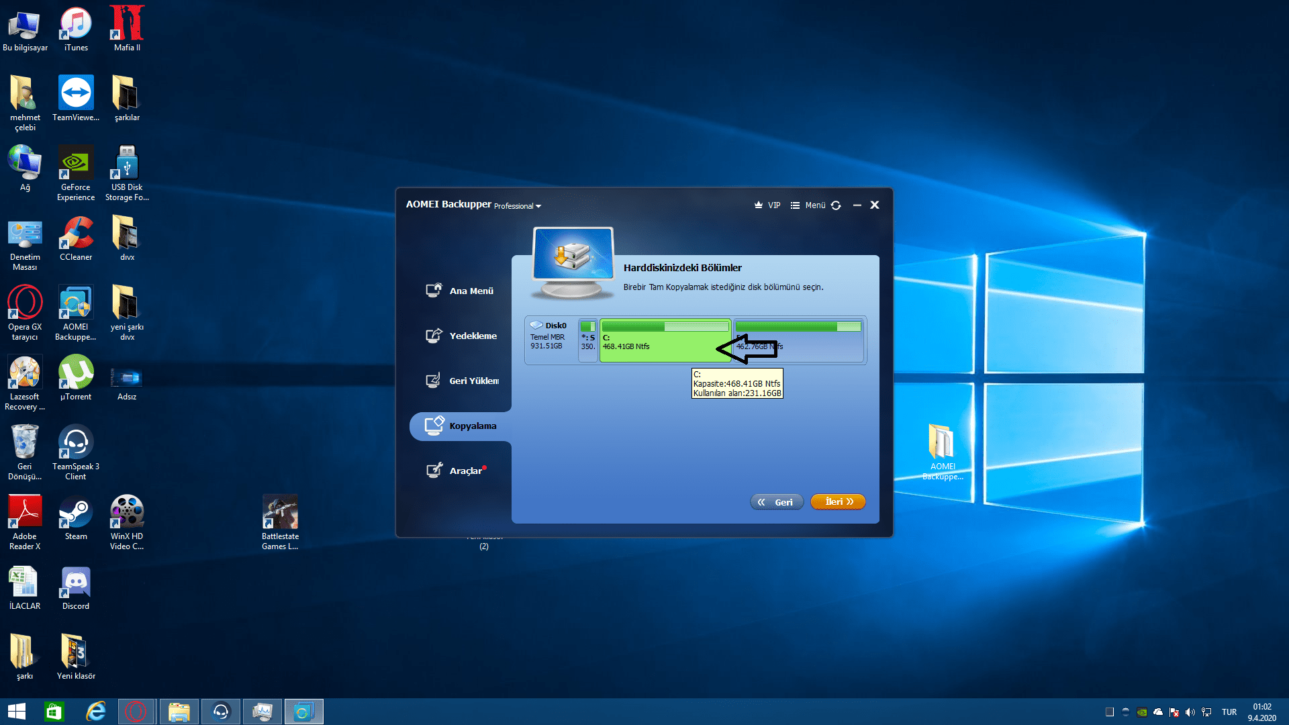Click the volume icon in system tray

click(1190, 712)
